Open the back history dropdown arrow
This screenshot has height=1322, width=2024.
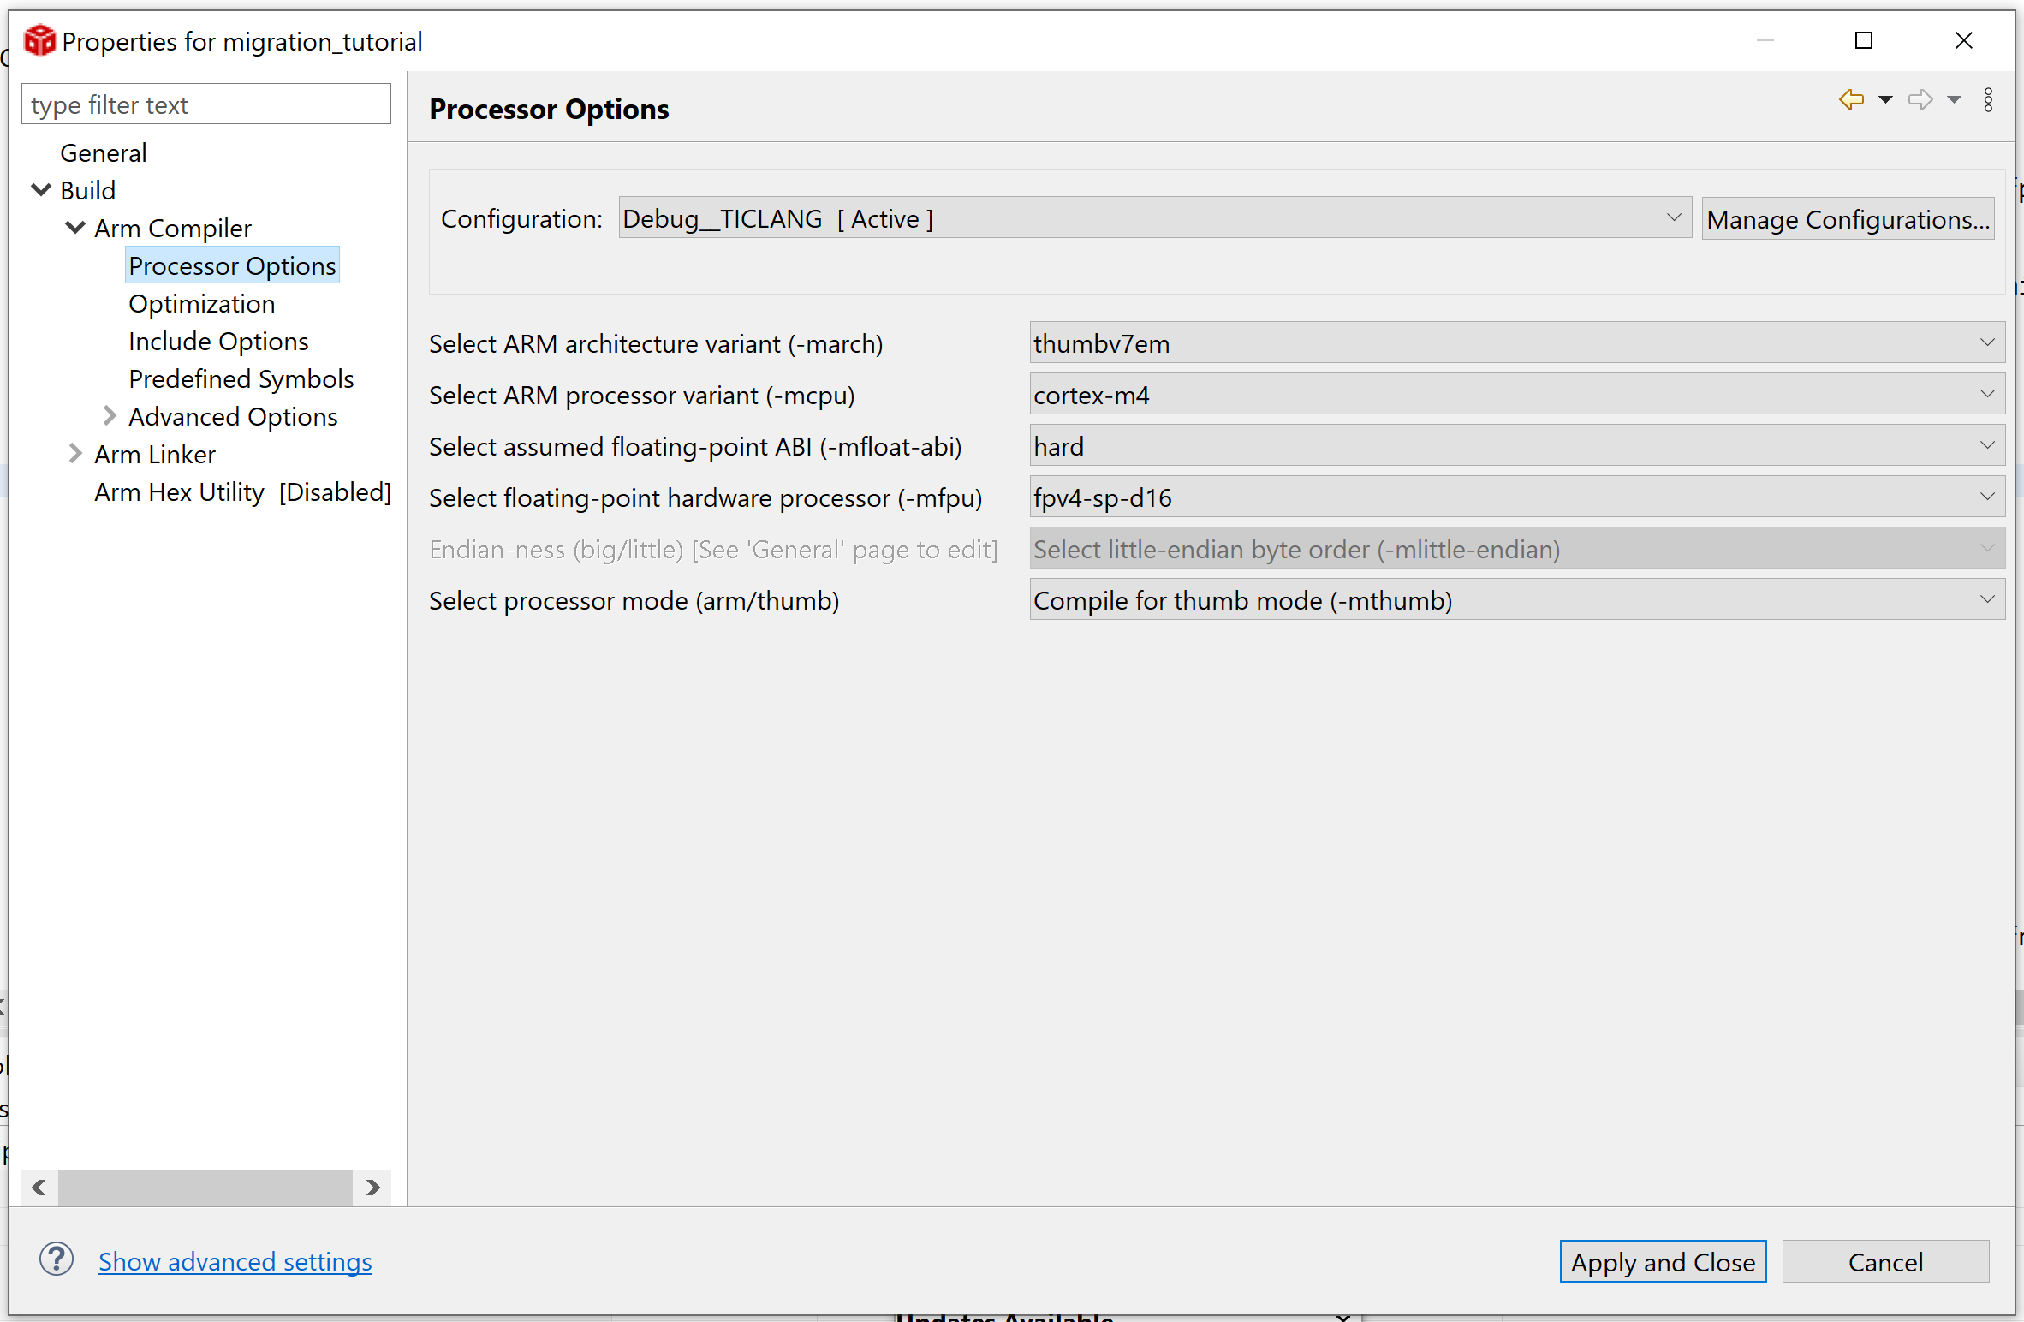pyautogui.click(x=1885, y=100)
